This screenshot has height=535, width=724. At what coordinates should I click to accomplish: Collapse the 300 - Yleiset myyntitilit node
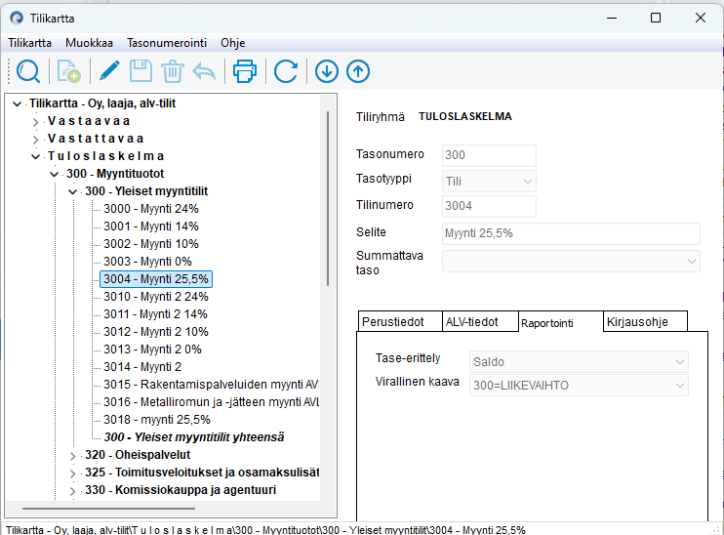(x=72, y=191)
